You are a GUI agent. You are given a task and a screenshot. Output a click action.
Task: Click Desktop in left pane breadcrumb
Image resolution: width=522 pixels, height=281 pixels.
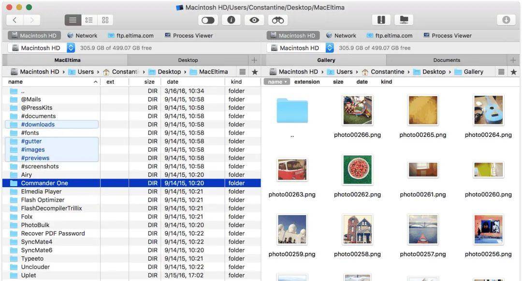(x=165, y=72)
